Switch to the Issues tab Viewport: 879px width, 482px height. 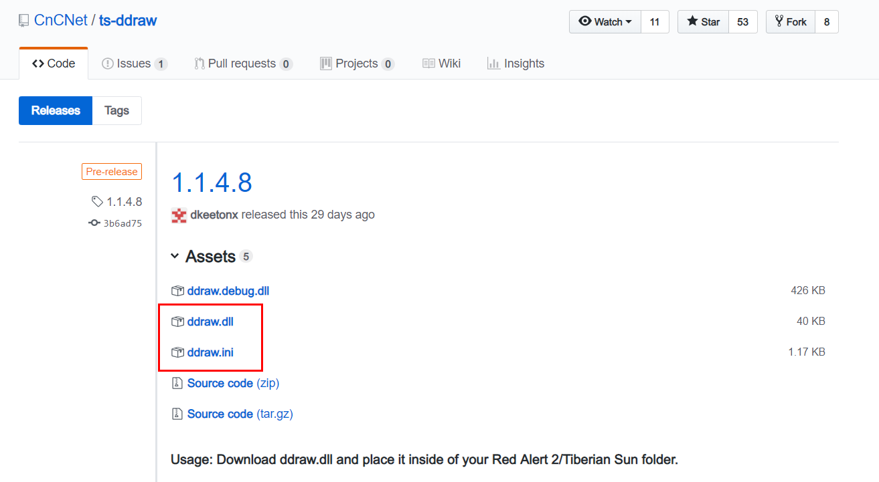point(134,64)
